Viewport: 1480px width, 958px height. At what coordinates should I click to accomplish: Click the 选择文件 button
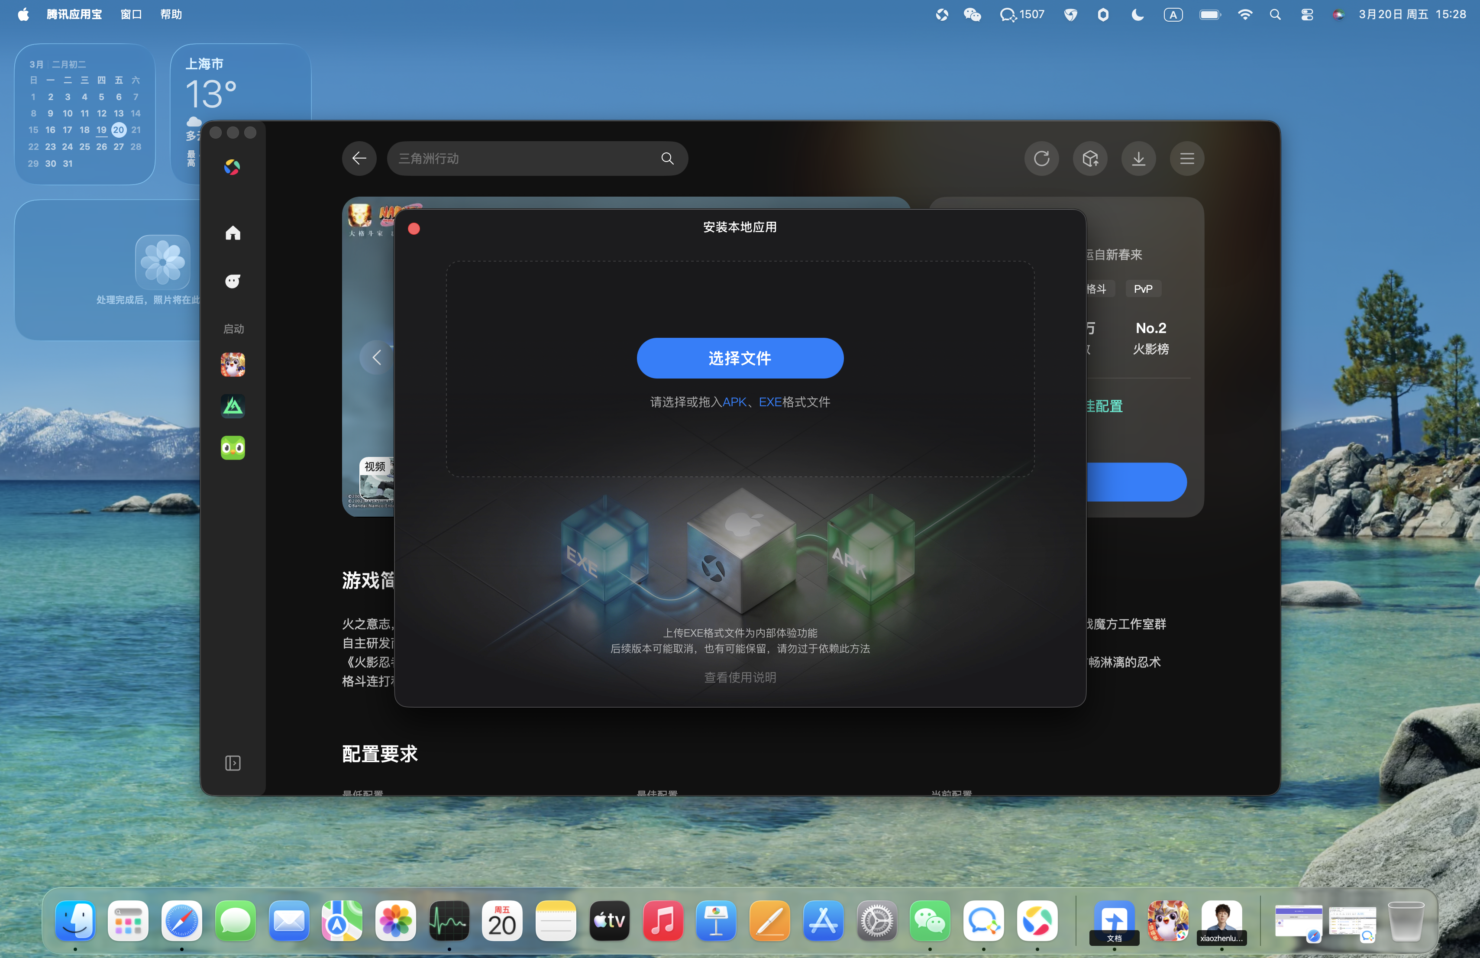tap(740, 358)
